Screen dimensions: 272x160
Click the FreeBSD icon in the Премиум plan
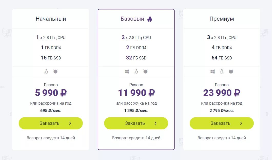point(231,72)
